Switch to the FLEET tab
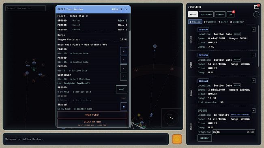This screenshot has width=264, height=148. (x=193, y=15)
